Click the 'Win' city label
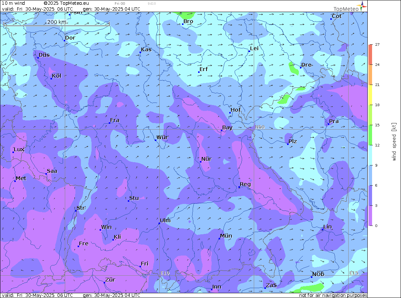Image resolution: width=401 pixels, height=298 pixels. coord(107,227)
